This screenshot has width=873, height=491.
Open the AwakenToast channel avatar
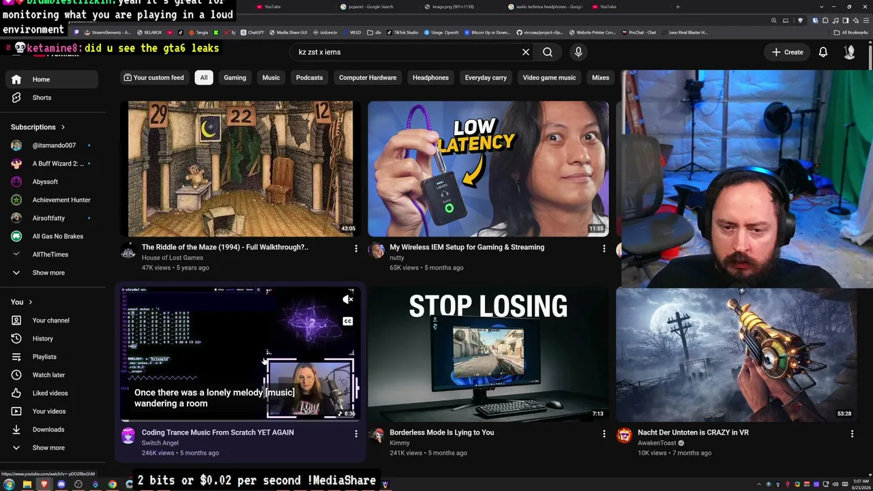point(624,436)
